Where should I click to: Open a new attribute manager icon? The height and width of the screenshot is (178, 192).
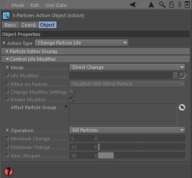[x=187, y=5]
